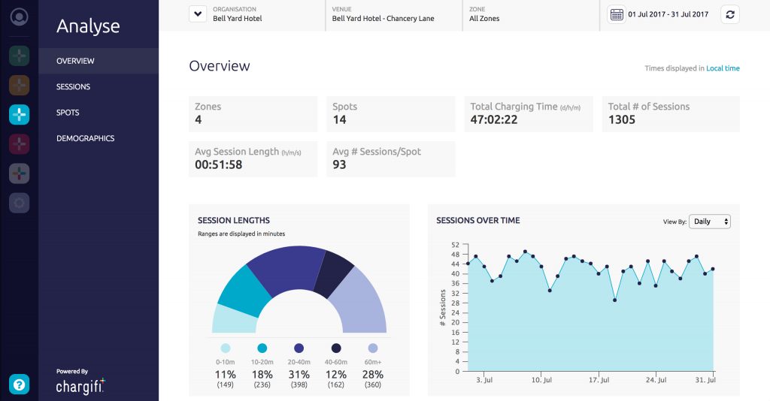Click the 18% percentage value
Viewport: 770px width, 401px height.
[x=262, y=375]
